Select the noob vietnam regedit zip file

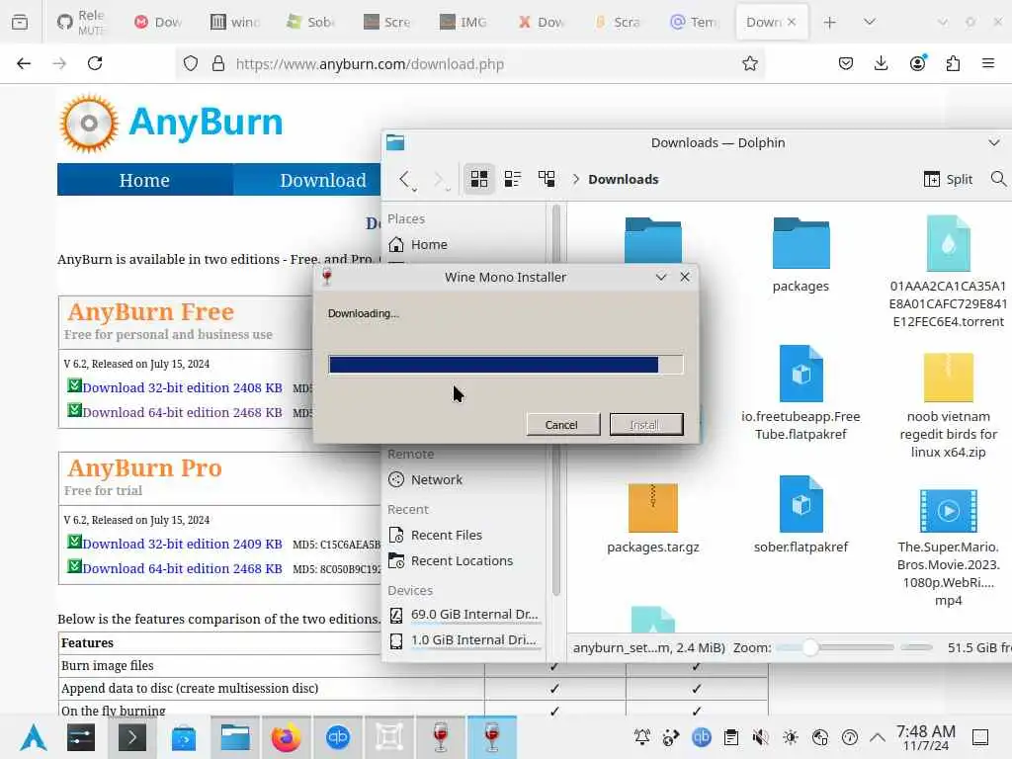tap(948, 405)
